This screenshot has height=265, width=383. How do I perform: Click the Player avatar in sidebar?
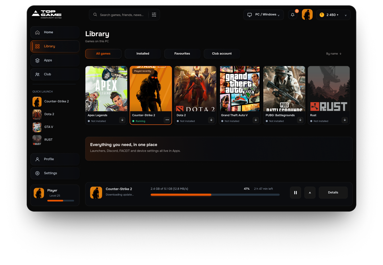click(39, 193)
